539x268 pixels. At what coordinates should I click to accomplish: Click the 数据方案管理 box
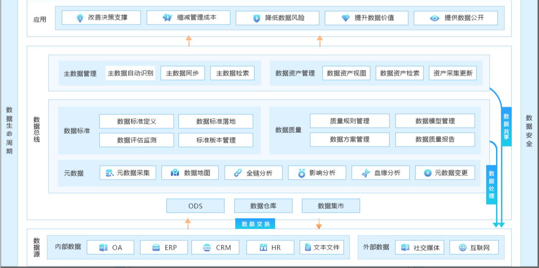(350, 139)
